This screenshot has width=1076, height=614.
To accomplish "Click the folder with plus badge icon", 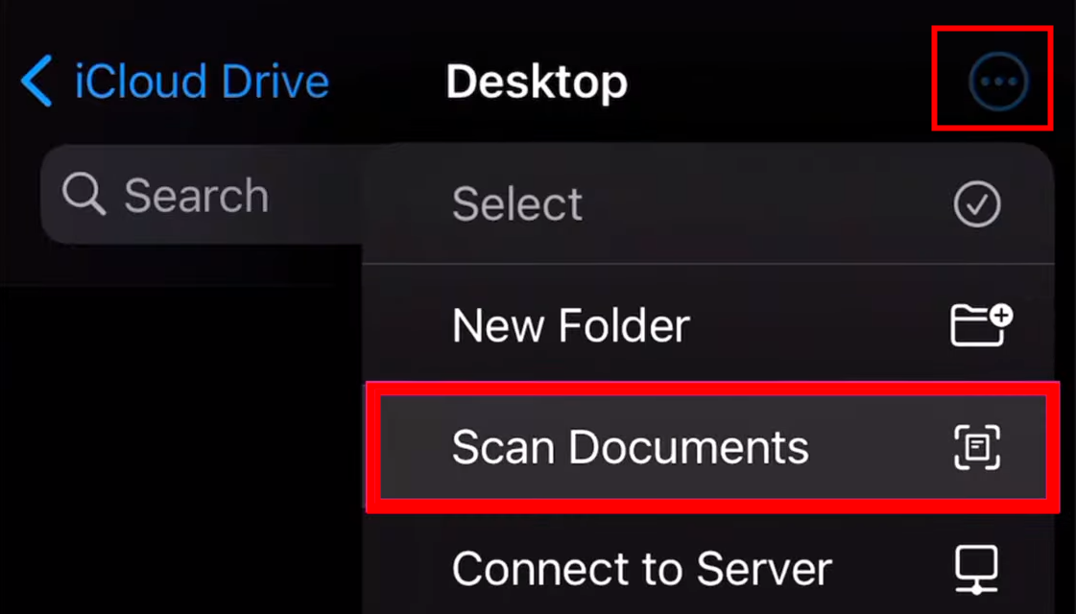I will (981, 324).
